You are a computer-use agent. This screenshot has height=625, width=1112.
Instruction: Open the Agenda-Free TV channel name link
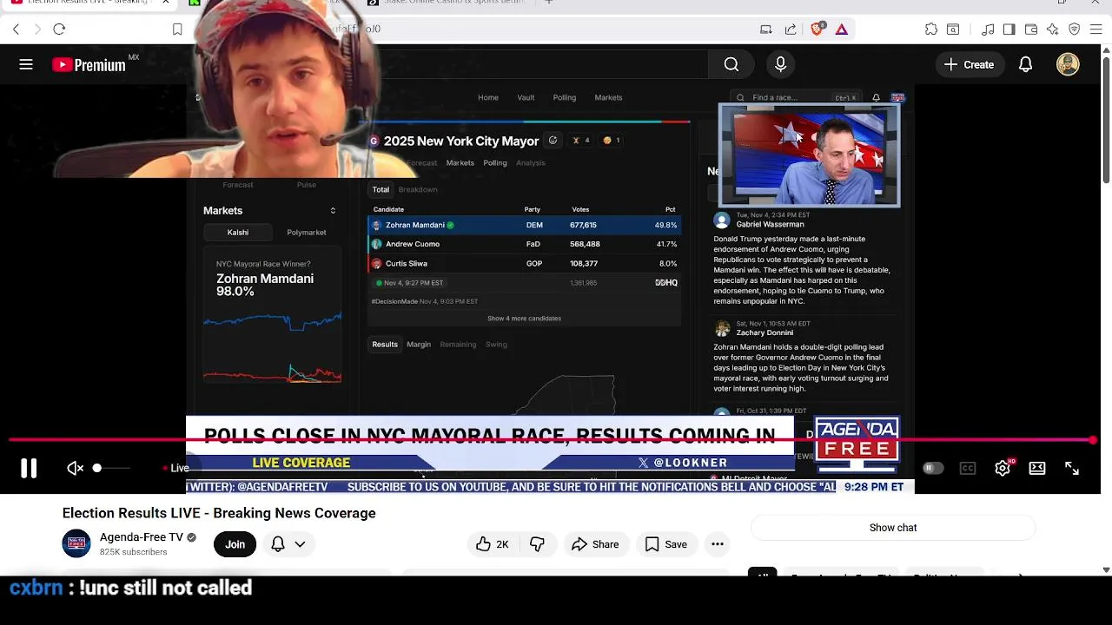pyautogui.click(x=141, y=537)
